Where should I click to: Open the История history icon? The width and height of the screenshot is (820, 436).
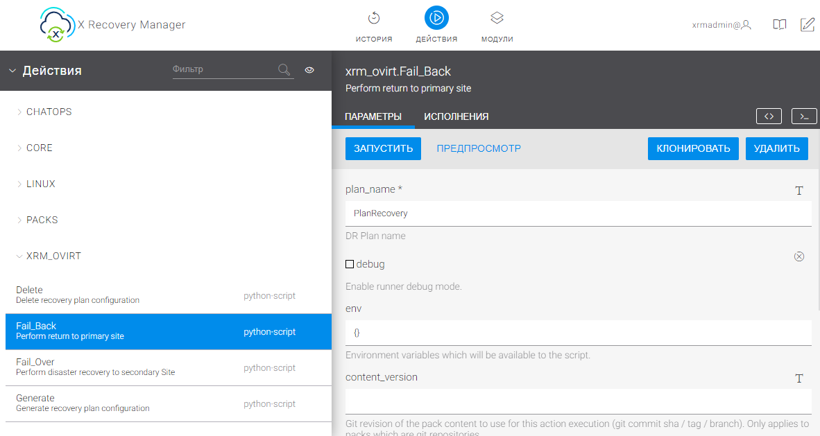pos(374,18)
